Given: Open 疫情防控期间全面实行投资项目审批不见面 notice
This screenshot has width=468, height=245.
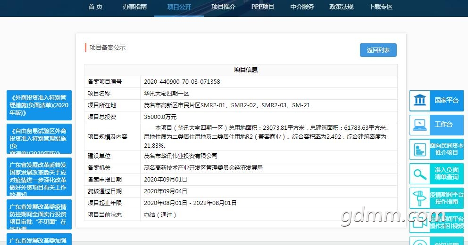Looking at the screenshot, I should click(39, 214).
